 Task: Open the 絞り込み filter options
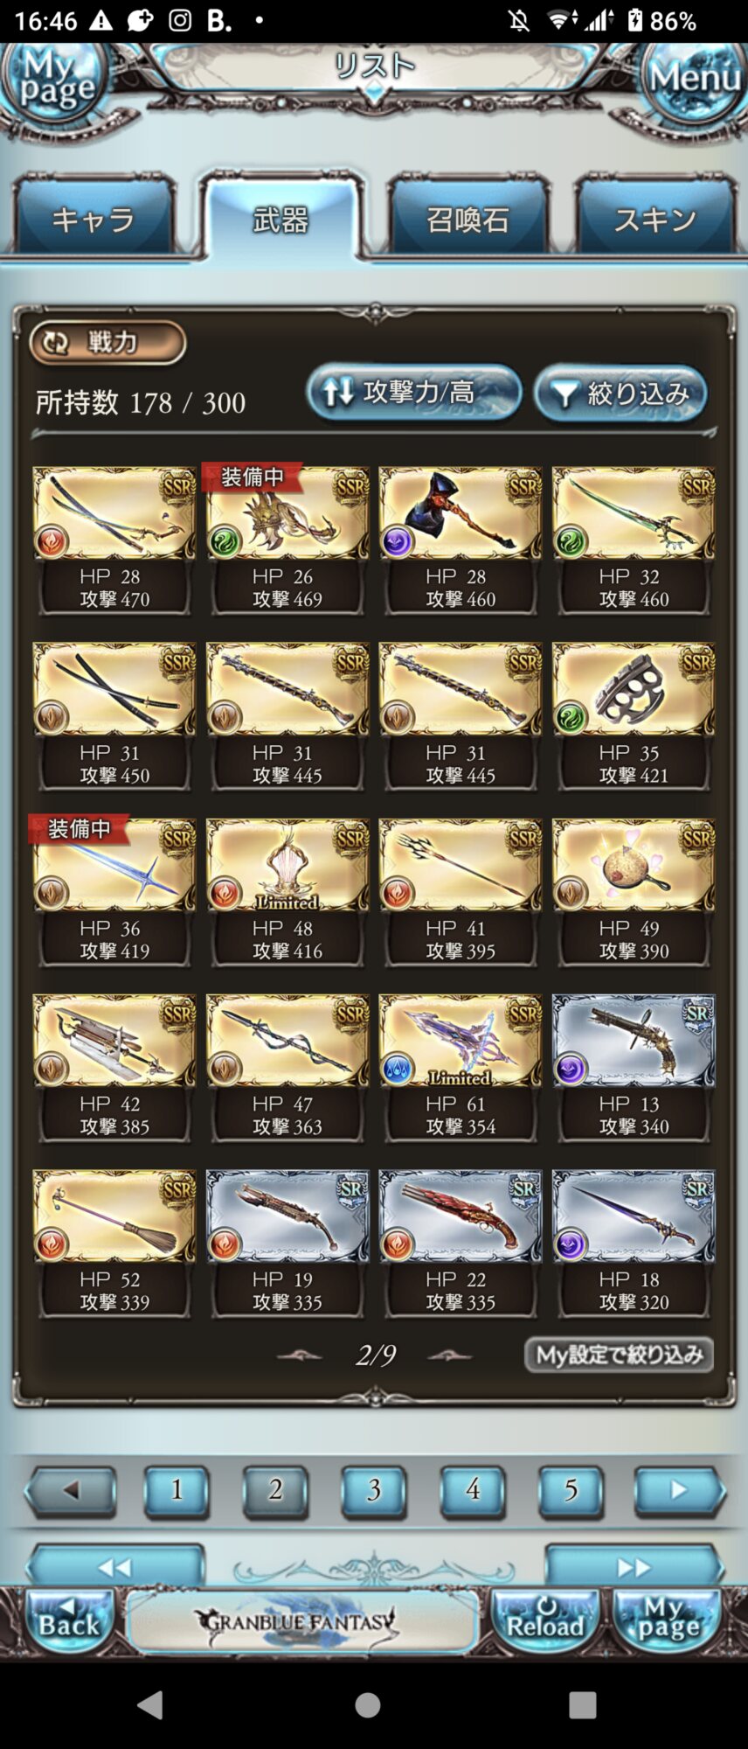pyautogui.click(x=620, y=394)
